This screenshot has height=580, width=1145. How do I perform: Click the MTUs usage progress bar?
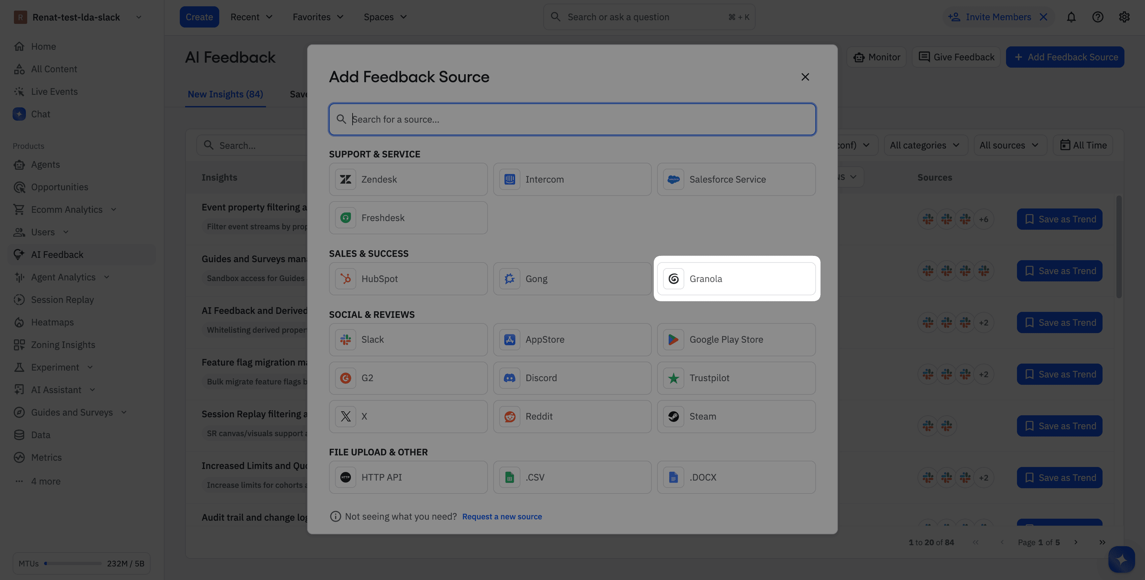(x=73, y=564)
